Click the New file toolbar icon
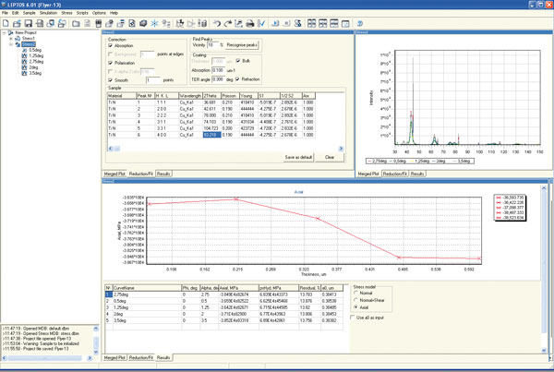554x372 pixels. point(6,23)
